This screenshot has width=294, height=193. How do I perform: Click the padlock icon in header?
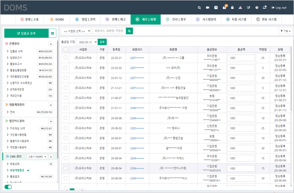point(232,8)
